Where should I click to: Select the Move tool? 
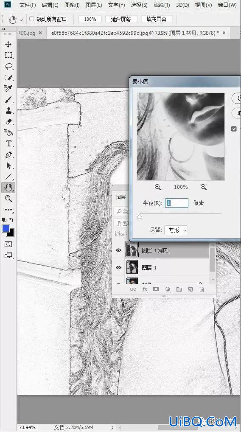coord(8,45)
